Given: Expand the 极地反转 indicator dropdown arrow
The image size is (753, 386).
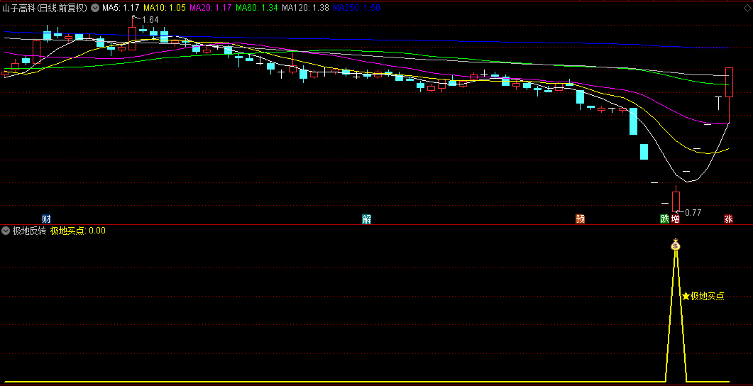Looking at the screenshot, I should tap(6, 231).
